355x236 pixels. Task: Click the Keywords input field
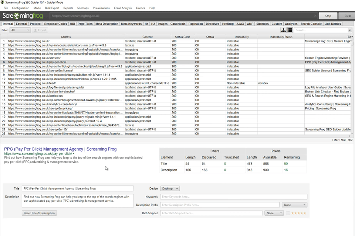[x=234, y=197]
